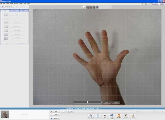Click the straighten slider handle
This screenshot has height=120, width=165.
click(x=88, y=102)
